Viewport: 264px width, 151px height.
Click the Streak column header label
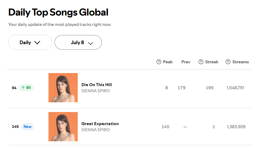212,62
